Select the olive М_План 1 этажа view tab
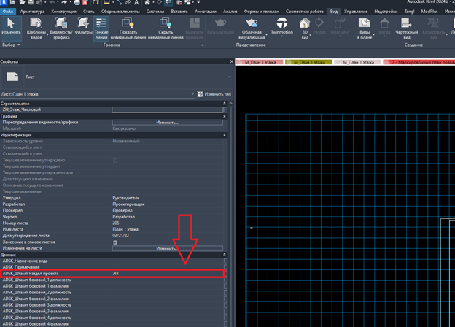The width and height of the screenshot is (455, 327). point(308,62)
